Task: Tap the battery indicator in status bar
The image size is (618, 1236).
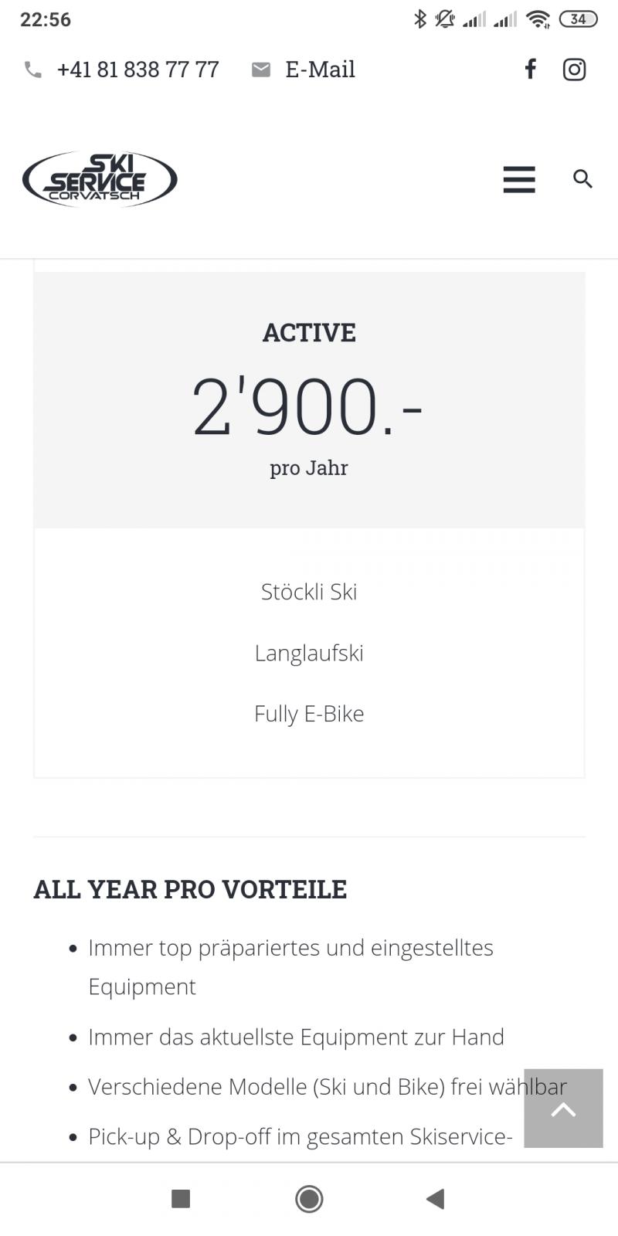Action: [x=578, y=19]
